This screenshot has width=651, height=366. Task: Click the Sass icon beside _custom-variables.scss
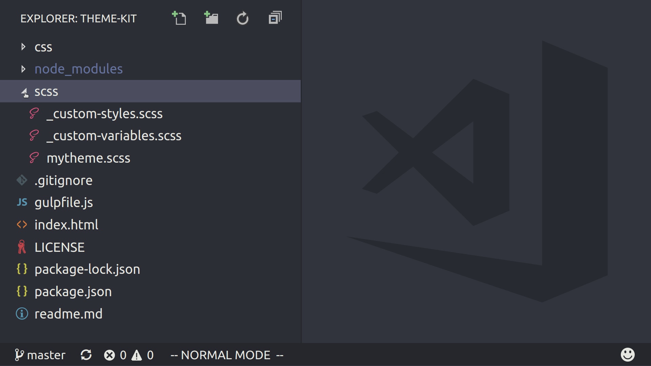pos(34,136)
